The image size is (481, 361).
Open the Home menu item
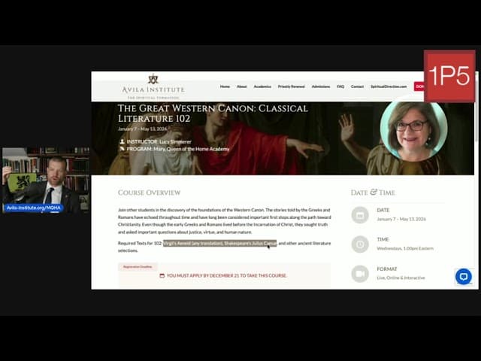(x=225, y=86)
